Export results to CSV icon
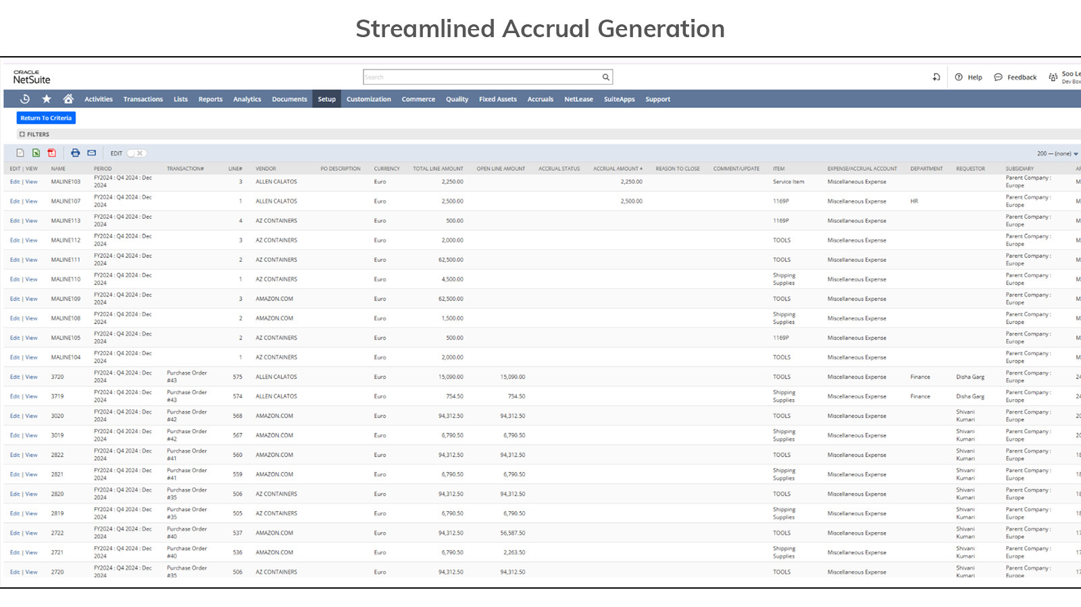This screenshot has height=607, width=1081. tap(20, 153)
